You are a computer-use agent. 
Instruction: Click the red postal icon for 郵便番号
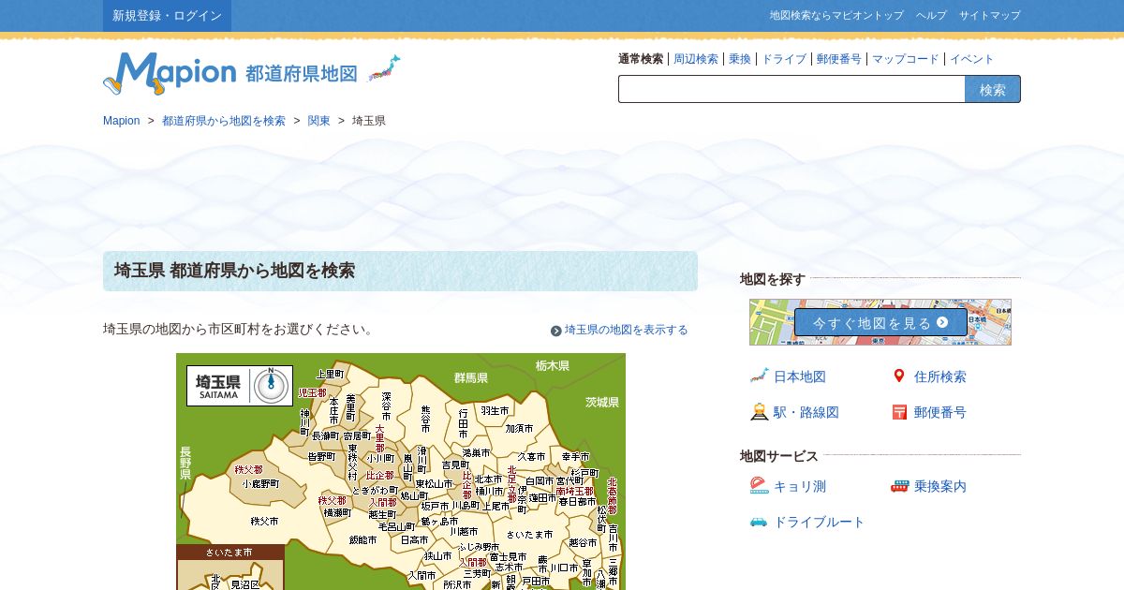[x=899, y=411]
